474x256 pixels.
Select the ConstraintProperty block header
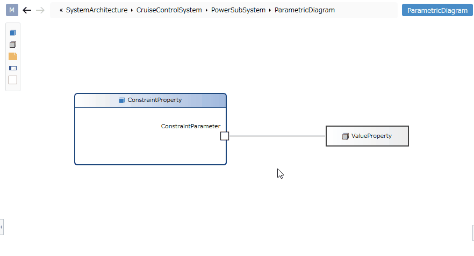[150, 100]
